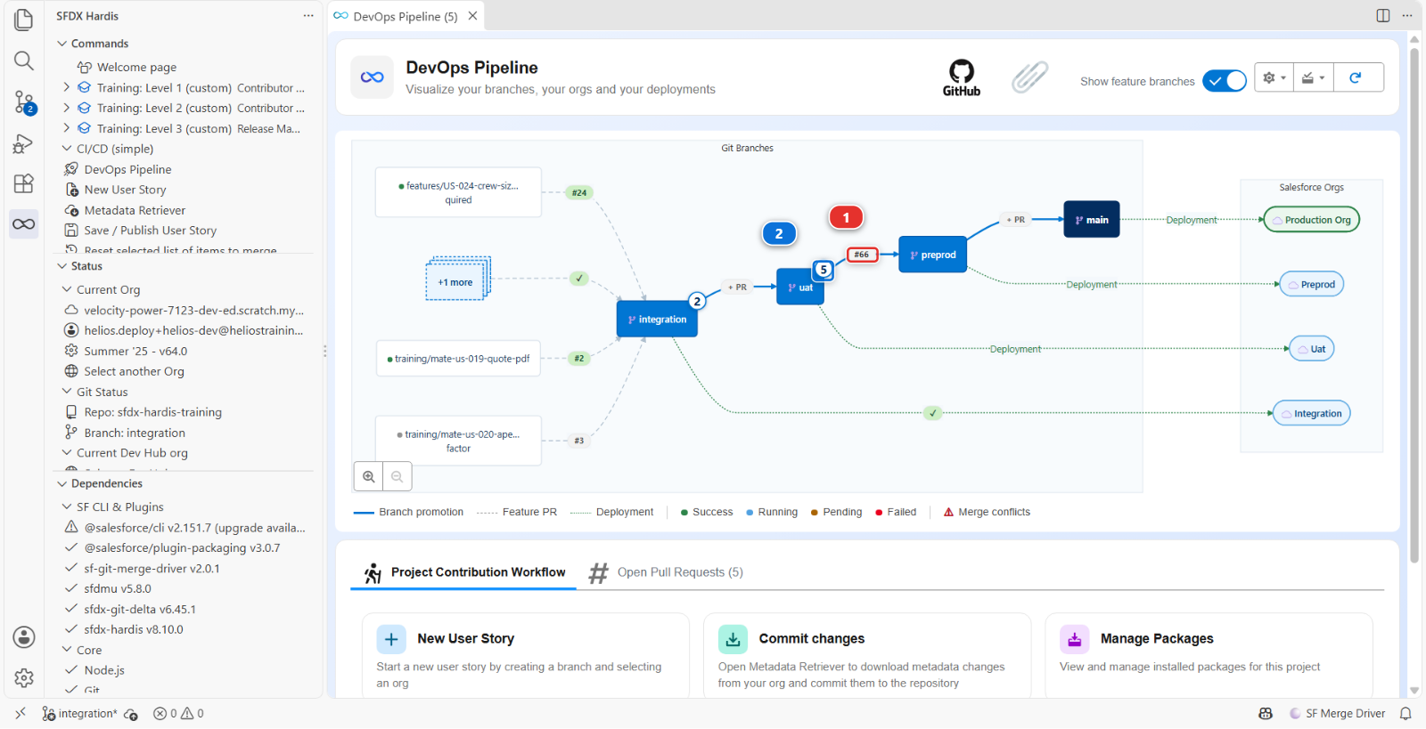Click the +1 more feature branches node

[455, 282]
